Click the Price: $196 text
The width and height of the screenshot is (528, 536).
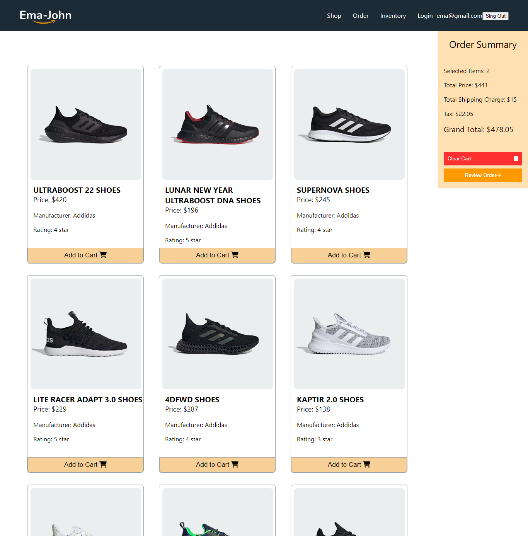click(182, 210)
